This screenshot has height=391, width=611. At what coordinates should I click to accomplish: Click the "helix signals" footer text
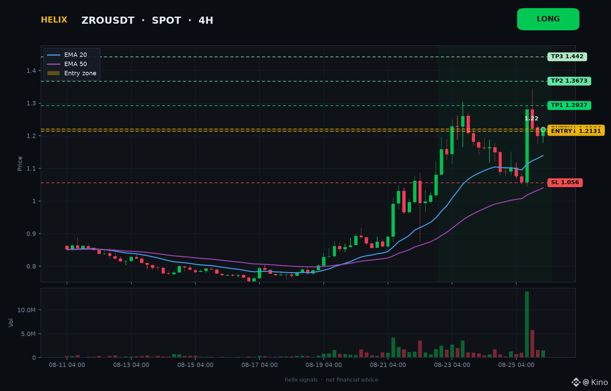pos(301,380)
